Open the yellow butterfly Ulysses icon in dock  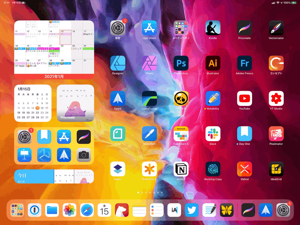click(227, 210)
